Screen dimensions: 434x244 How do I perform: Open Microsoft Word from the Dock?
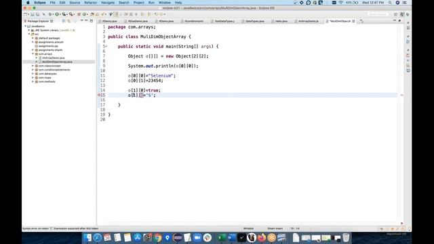pos(232,238)
